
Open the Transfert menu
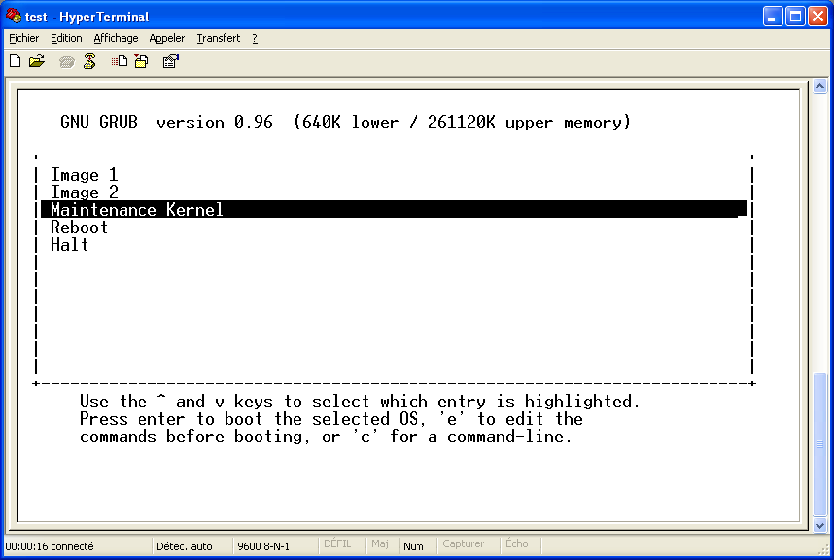pyautogui.click(x=219, y=38)
